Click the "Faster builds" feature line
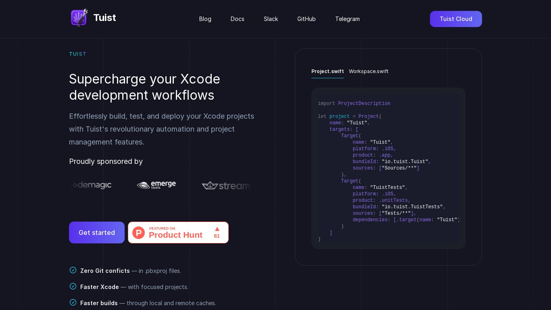551x310 pixels. coord(143,303)
